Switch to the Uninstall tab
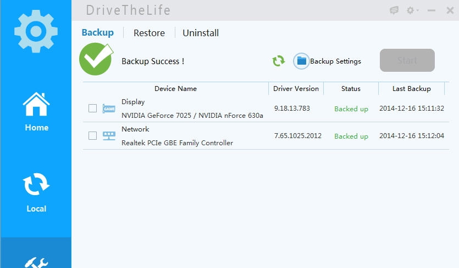The width and height of the screenshot is (459, 268). pos(201,33)
